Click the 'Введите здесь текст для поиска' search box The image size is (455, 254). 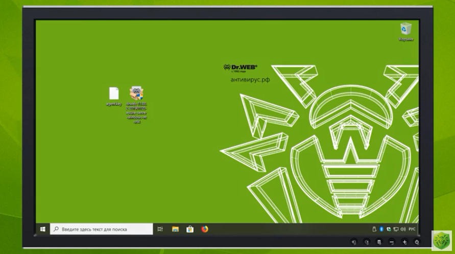click(101, 229)
